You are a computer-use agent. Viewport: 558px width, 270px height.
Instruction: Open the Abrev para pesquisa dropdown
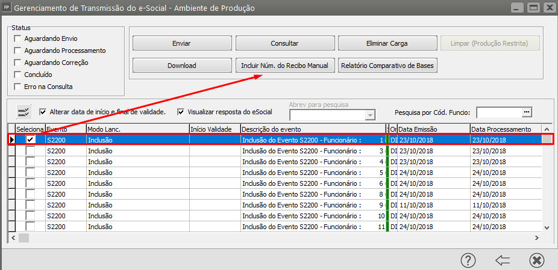370,115
